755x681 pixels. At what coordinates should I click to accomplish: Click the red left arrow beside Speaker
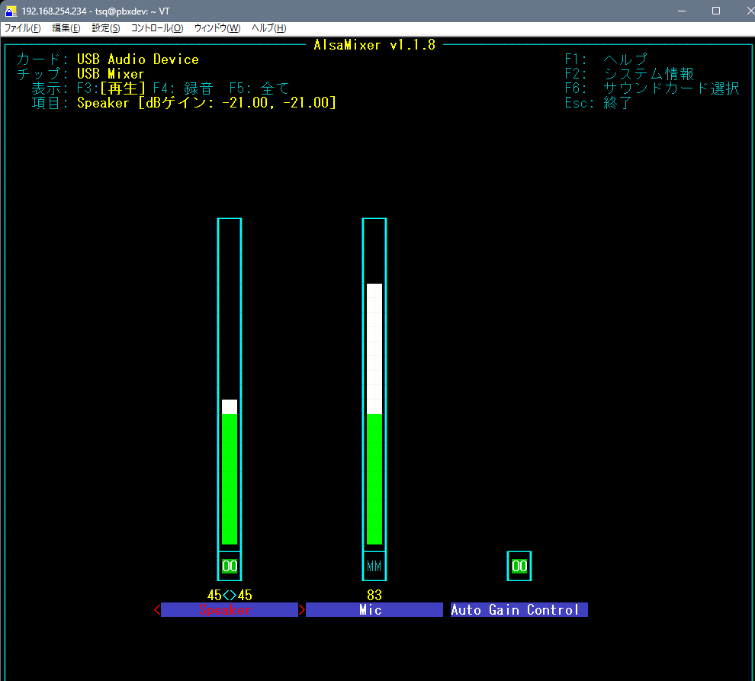pyautogui.click(x=157, y=610)
